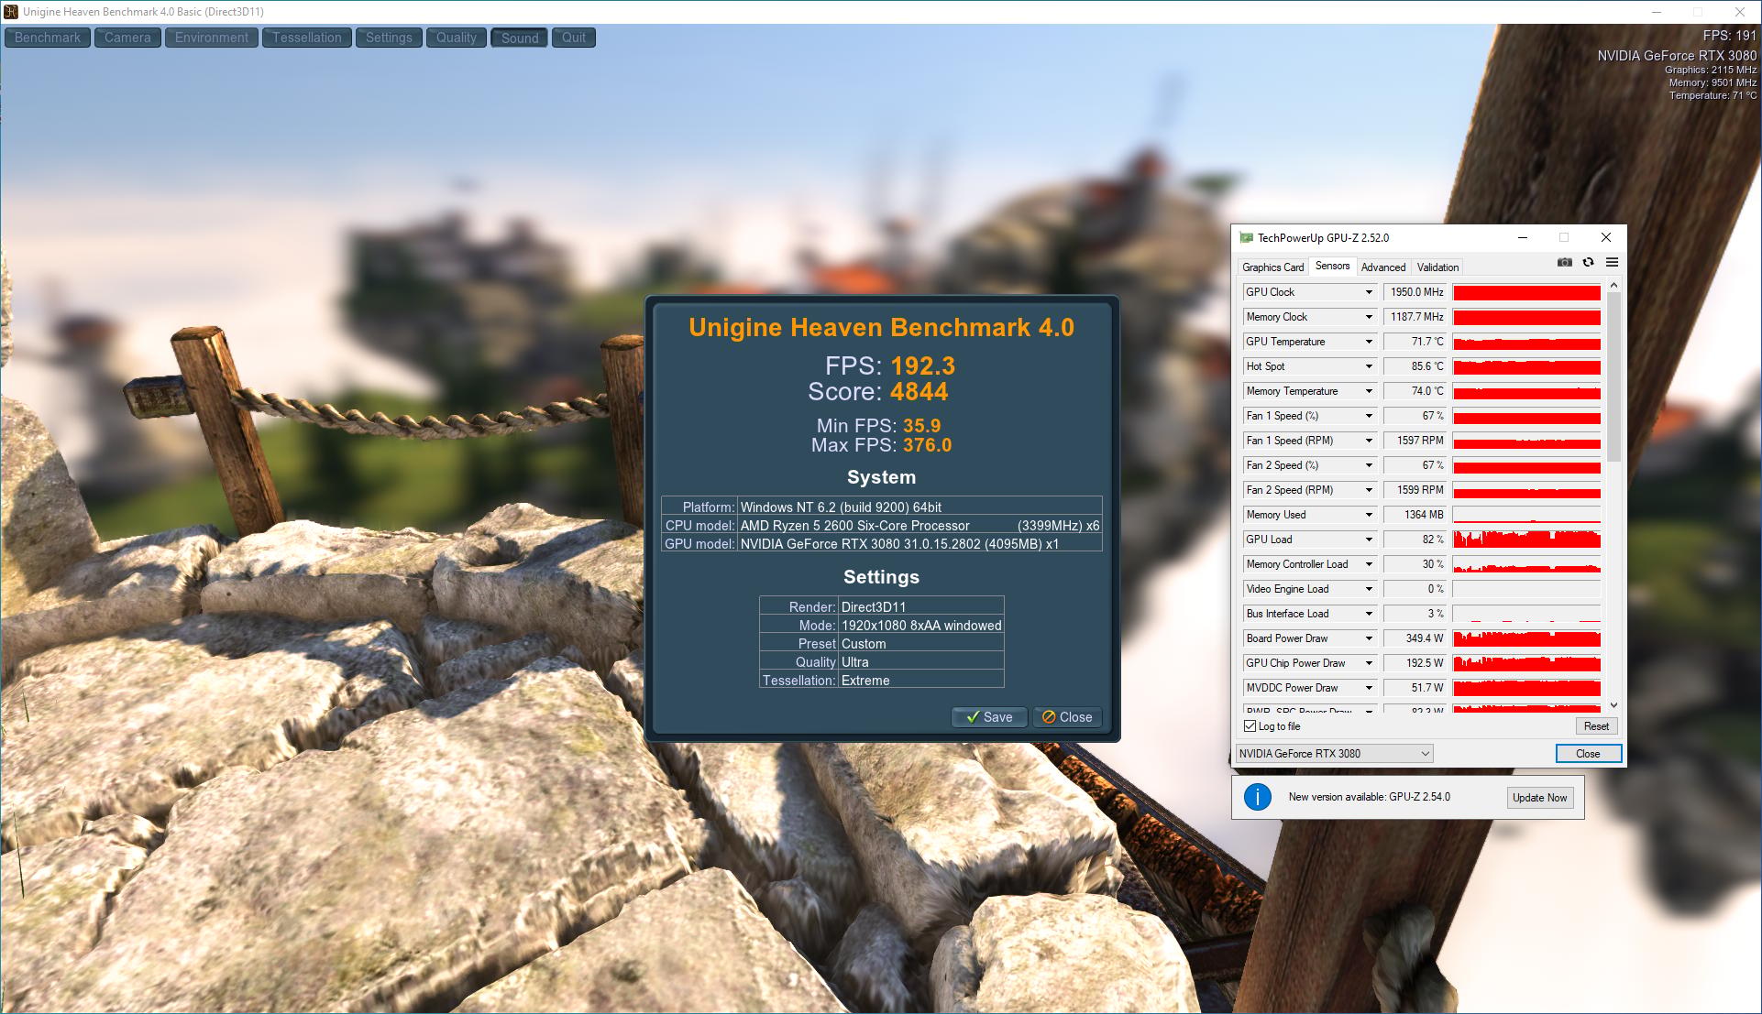1762x1014 pixels.
Task: Click the GPU Load history graph
Action: (1526, 540)
